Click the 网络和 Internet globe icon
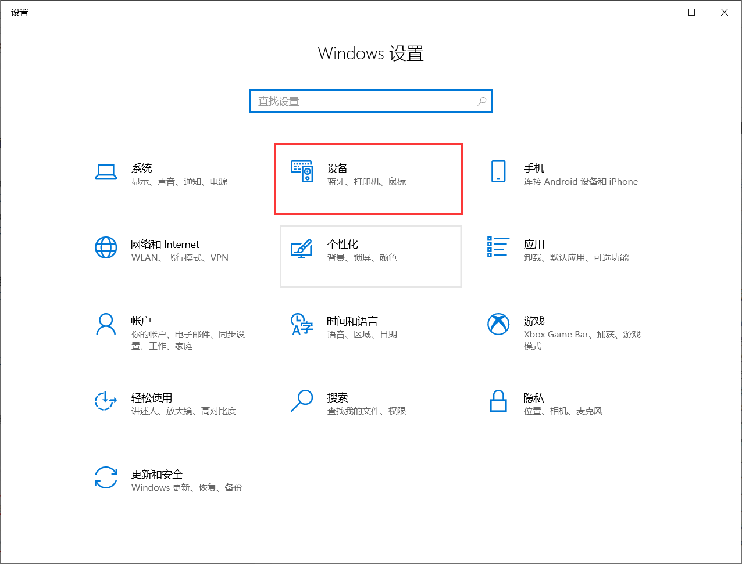742x564 pixels. [x=106, y=247]
